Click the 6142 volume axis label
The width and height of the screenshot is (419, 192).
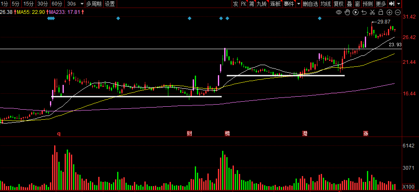pos(409,146)
